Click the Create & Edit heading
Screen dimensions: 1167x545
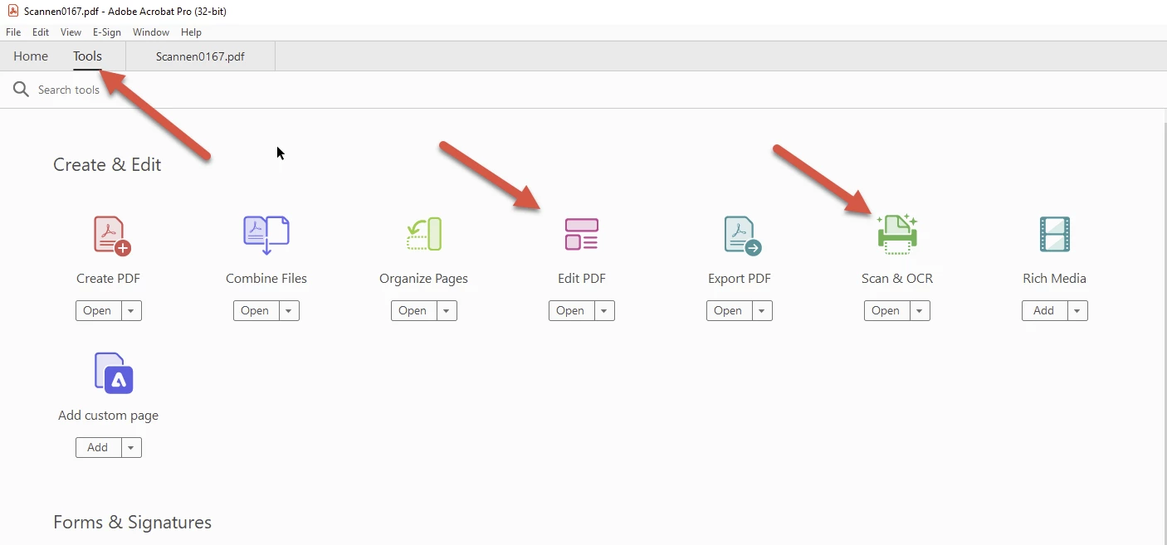click(x=107, y=164)
